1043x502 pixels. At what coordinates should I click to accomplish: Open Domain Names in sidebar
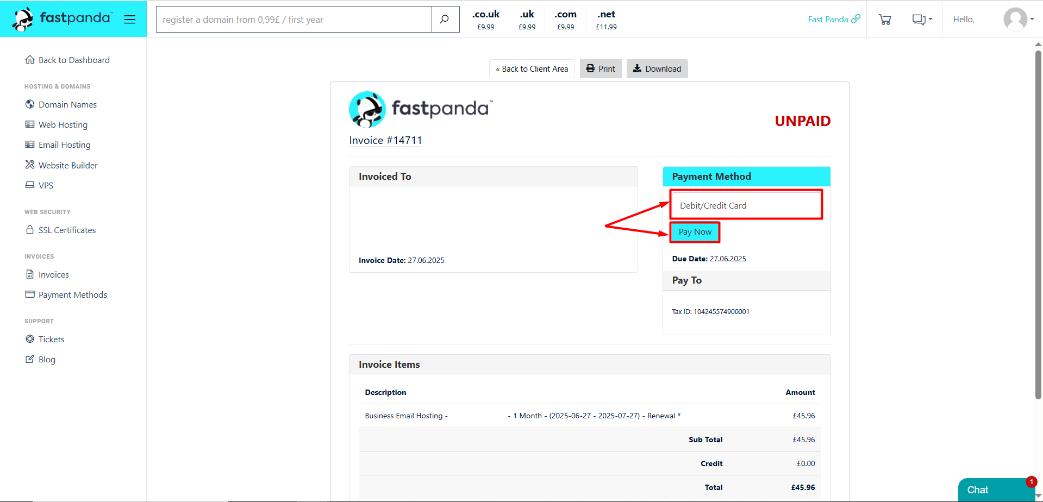[x=67, y=104]
